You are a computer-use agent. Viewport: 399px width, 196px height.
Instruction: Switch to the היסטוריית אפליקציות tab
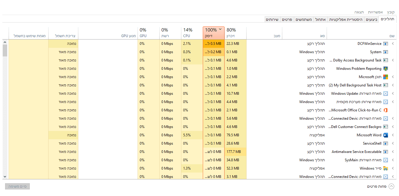[x=346, y=20]
